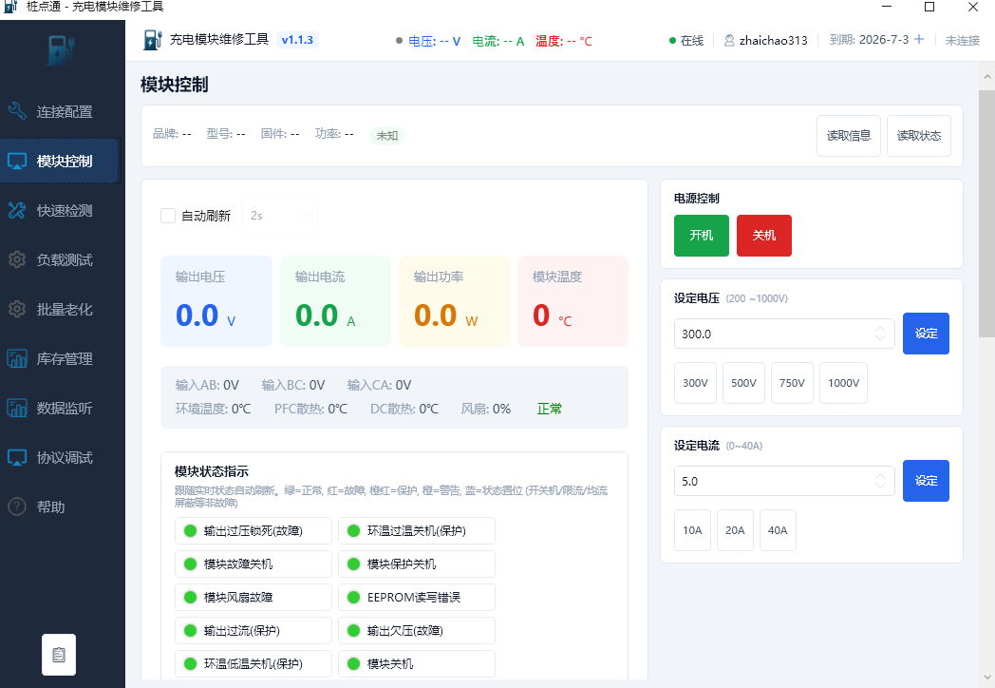
Task: Click the 模块温度 0 °C card
Action: [x=573, y=301]
